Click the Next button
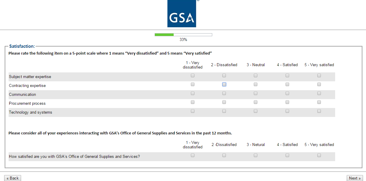This screenshot has height=181, width=366. 355,178
